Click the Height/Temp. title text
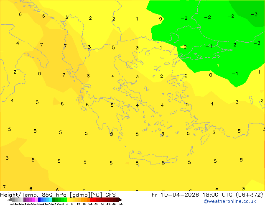This screenshot has height=205, width=265. (x=19, y=195)
